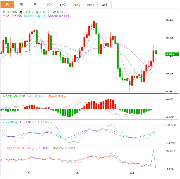Viewport: 180px width, 179px height.
Task: Click the RSI(24) indicator label
Action: click(x=65, y=148)
